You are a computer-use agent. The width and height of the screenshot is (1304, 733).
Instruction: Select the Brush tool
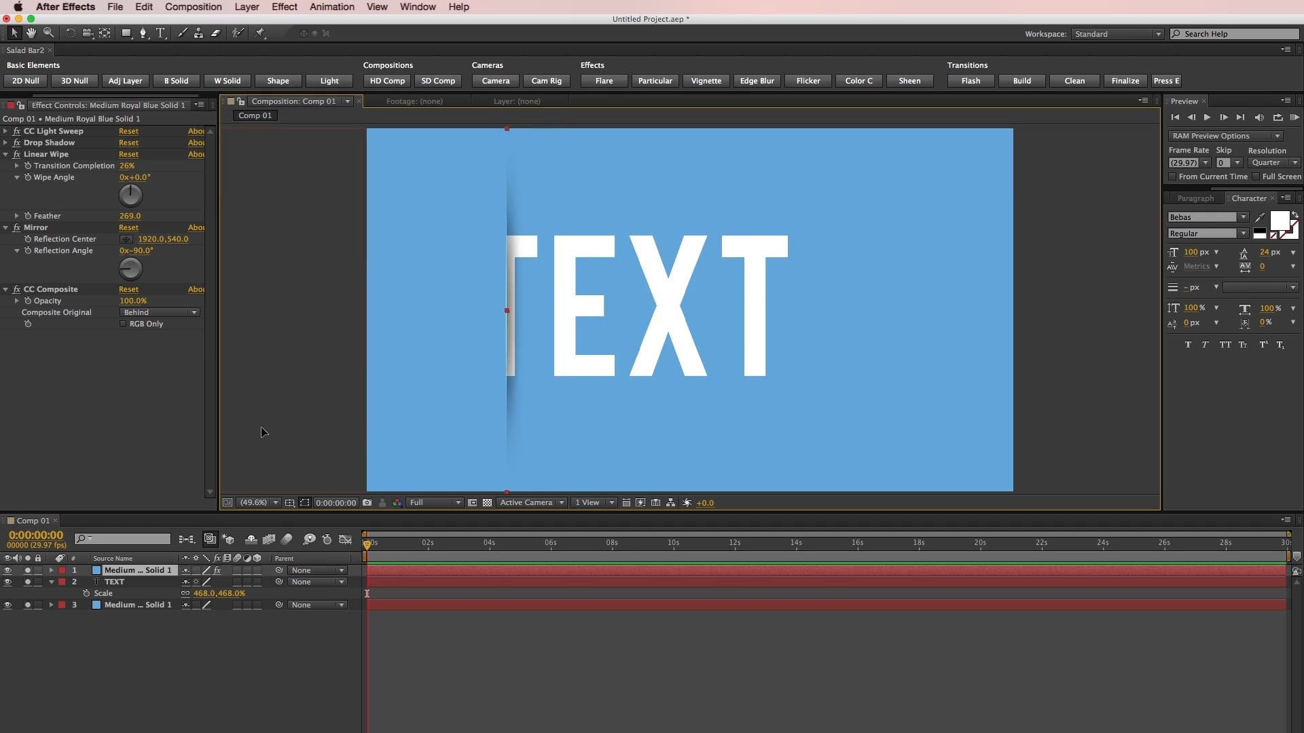pos(182,33)
